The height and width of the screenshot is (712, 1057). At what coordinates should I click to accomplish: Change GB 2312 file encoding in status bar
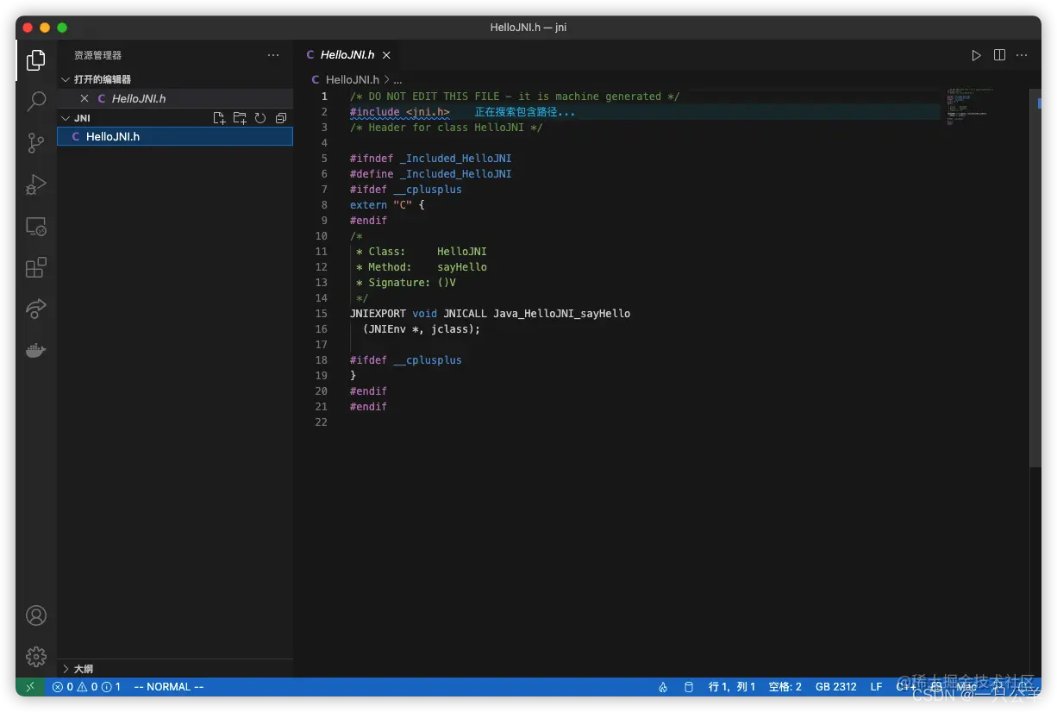pos(835,687)
